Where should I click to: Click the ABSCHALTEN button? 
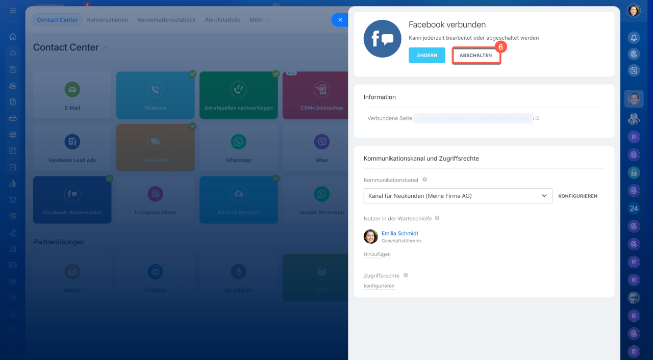tap(476, 55)
